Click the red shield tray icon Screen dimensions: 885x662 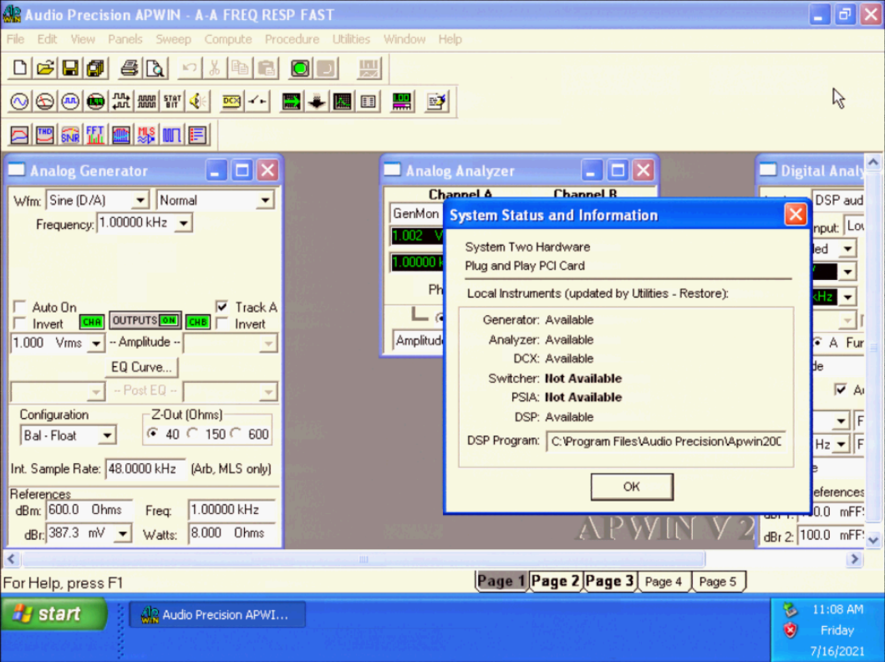click(x=790, y=630)
